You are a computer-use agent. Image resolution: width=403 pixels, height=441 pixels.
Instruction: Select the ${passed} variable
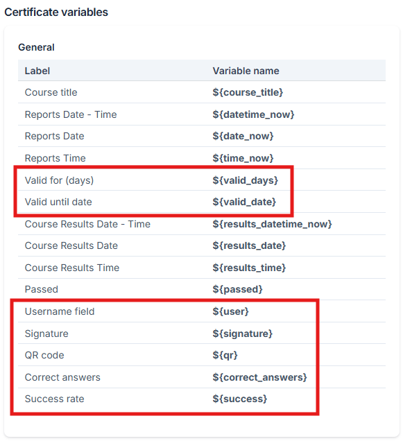[x=237, y=289]
